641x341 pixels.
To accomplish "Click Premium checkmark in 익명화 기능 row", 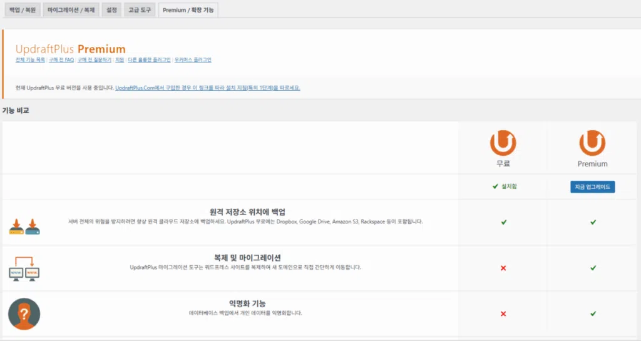I will click(593, 313).
